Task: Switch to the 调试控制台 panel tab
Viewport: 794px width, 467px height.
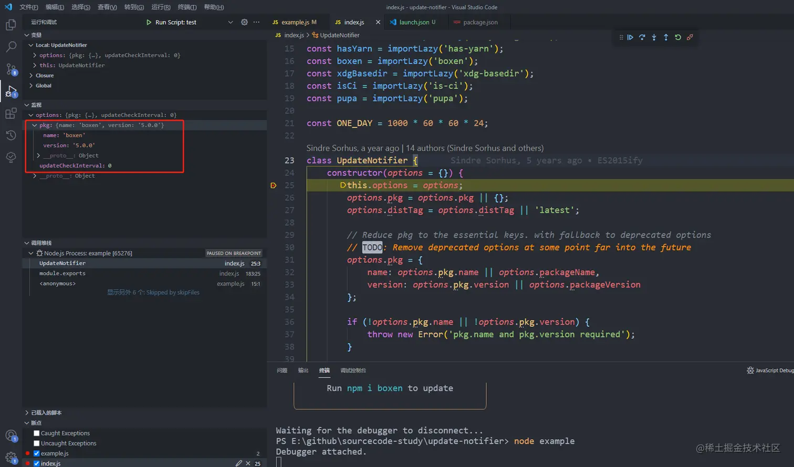Action: tap(353, 370)
